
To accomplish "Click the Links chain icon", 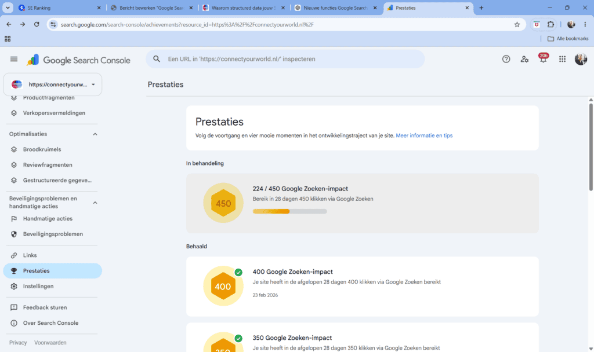I will click(x=14, y=255).
